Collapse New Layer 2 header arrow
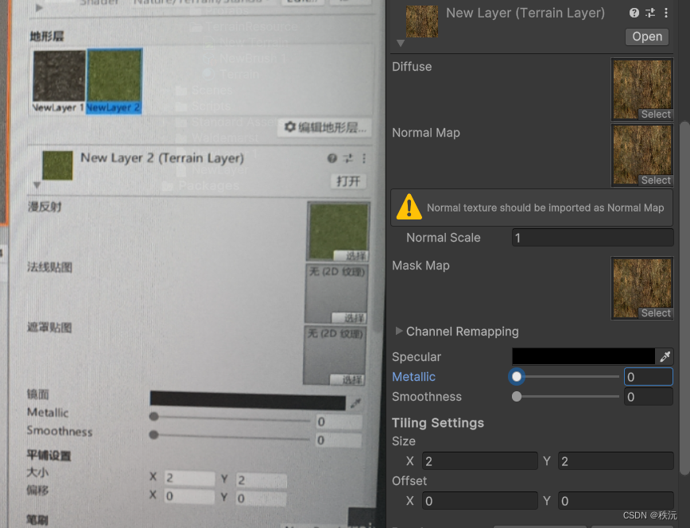Screen dimensions: 690x528 [x=37, y=185]
